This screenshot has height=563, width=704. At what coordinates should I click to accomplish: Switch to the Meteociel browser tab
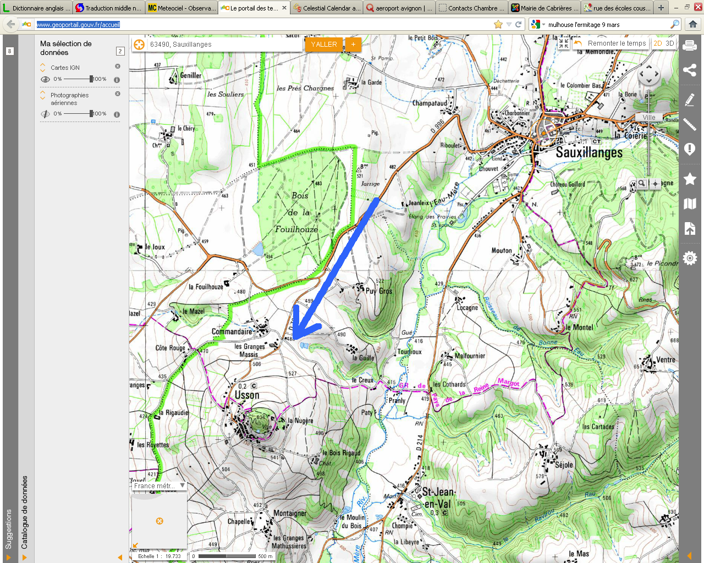pyautogui.click(x=182, y=8)
